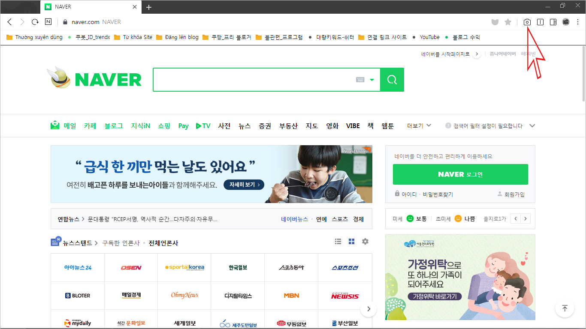Show next newsstand page arrow
Screen dimensions: 586x329
point(369,309)
